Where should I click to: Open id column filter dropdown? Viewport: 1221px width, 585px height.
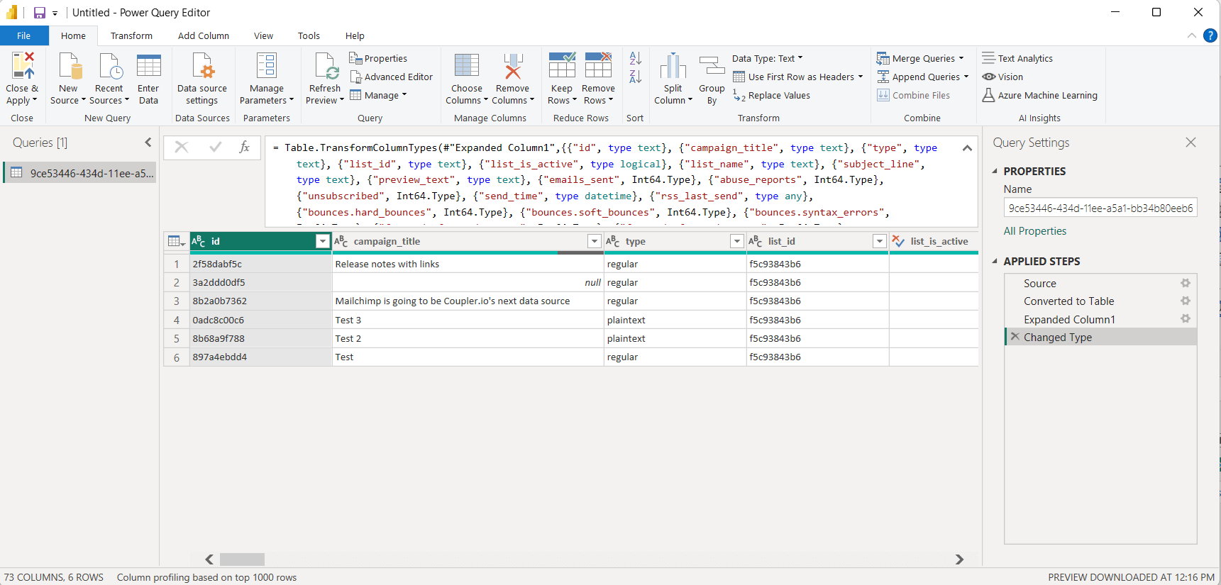[x=323, y=242]
